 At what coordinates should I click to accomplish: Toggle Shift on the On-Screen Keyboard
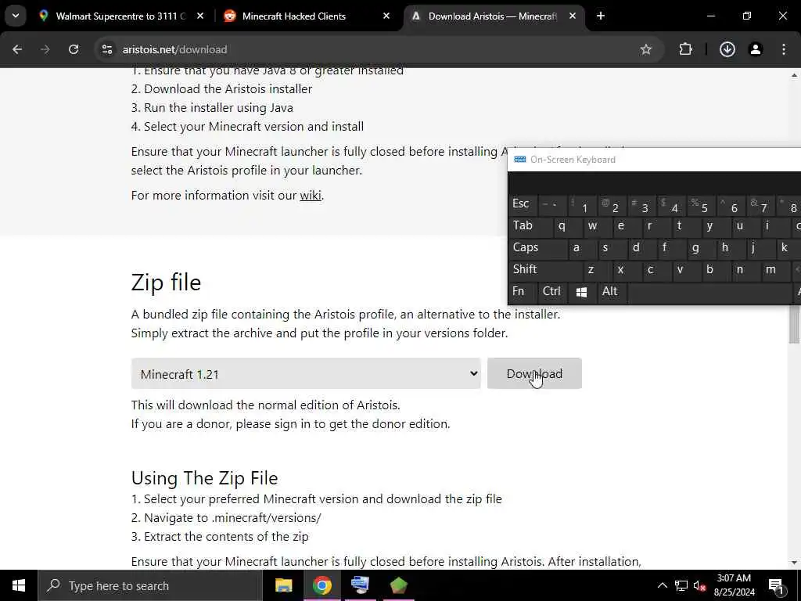545,270
